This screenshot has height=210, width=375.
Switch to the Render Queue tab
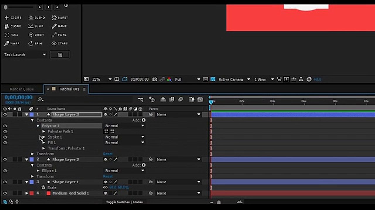click(22, 89)
